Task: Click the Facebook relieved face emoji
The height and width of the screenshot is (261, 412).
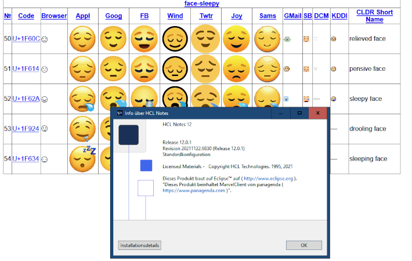Action: [x=144, y=39]
